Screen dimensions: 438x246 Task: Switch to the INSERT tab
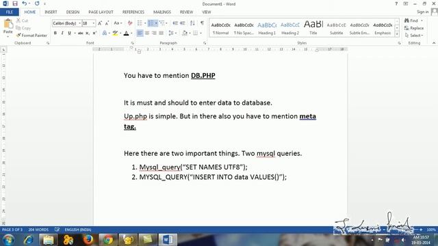click(x=51, y=12)
